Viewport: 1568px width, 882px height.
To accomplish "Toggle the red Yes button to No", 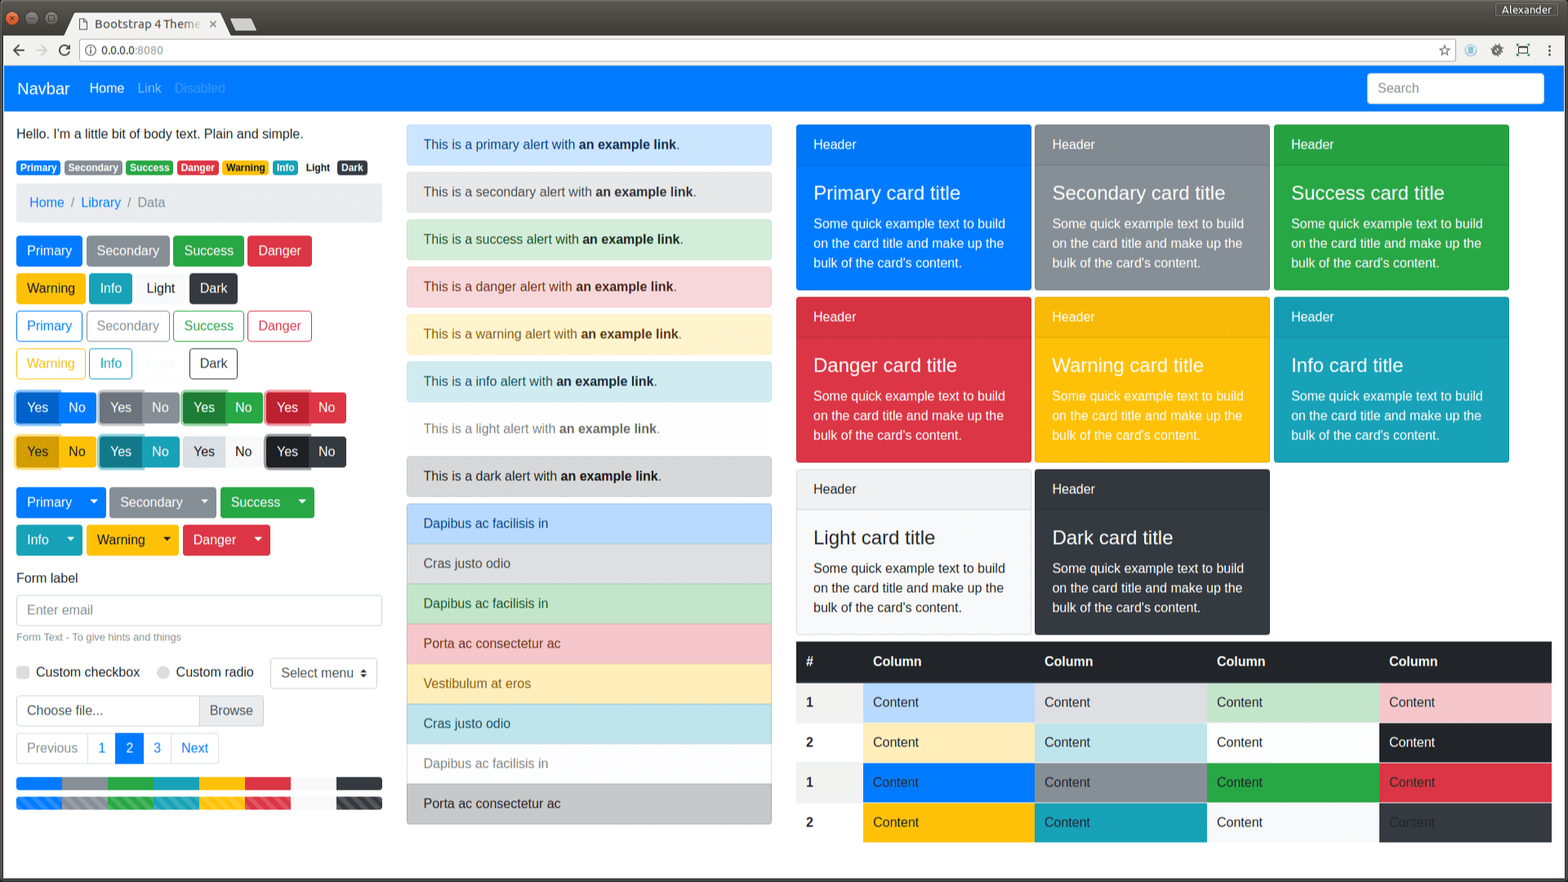I will [x=326, y=408].
